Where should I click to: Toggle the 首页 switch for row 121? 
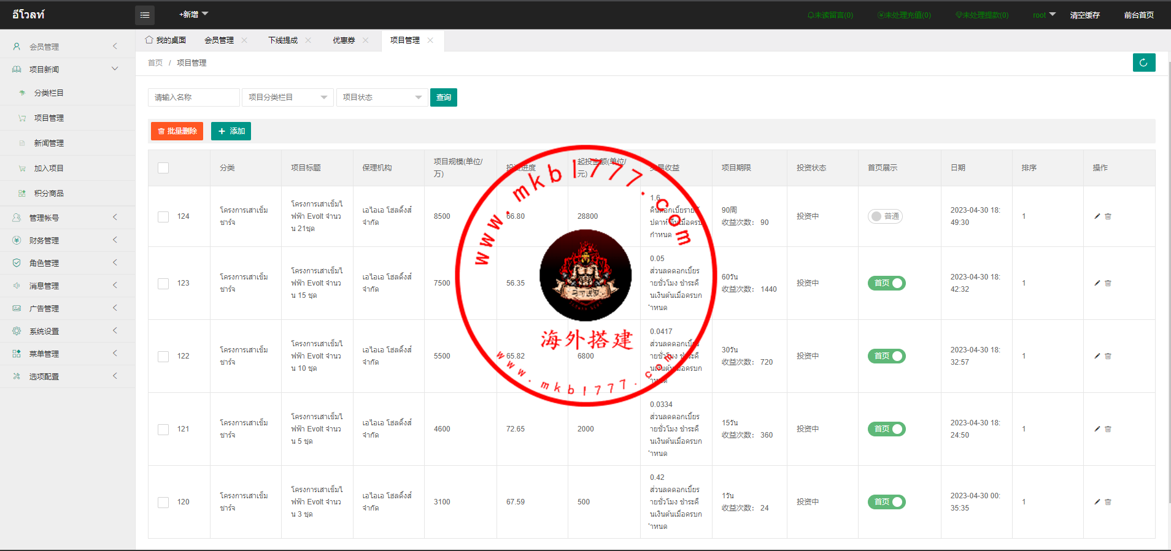[x=887, y=429]
